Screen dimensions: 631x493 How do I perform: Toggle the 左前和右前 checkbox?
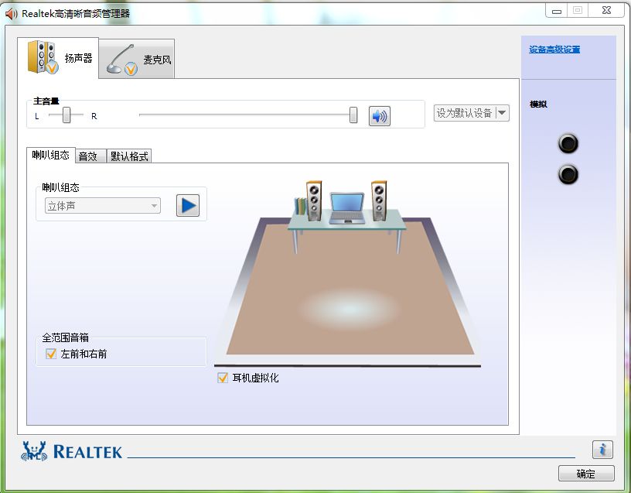tap(51, 354)
